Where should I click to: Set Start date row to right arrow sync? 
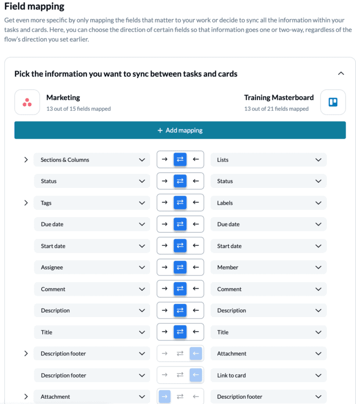(x=165, y=246)
